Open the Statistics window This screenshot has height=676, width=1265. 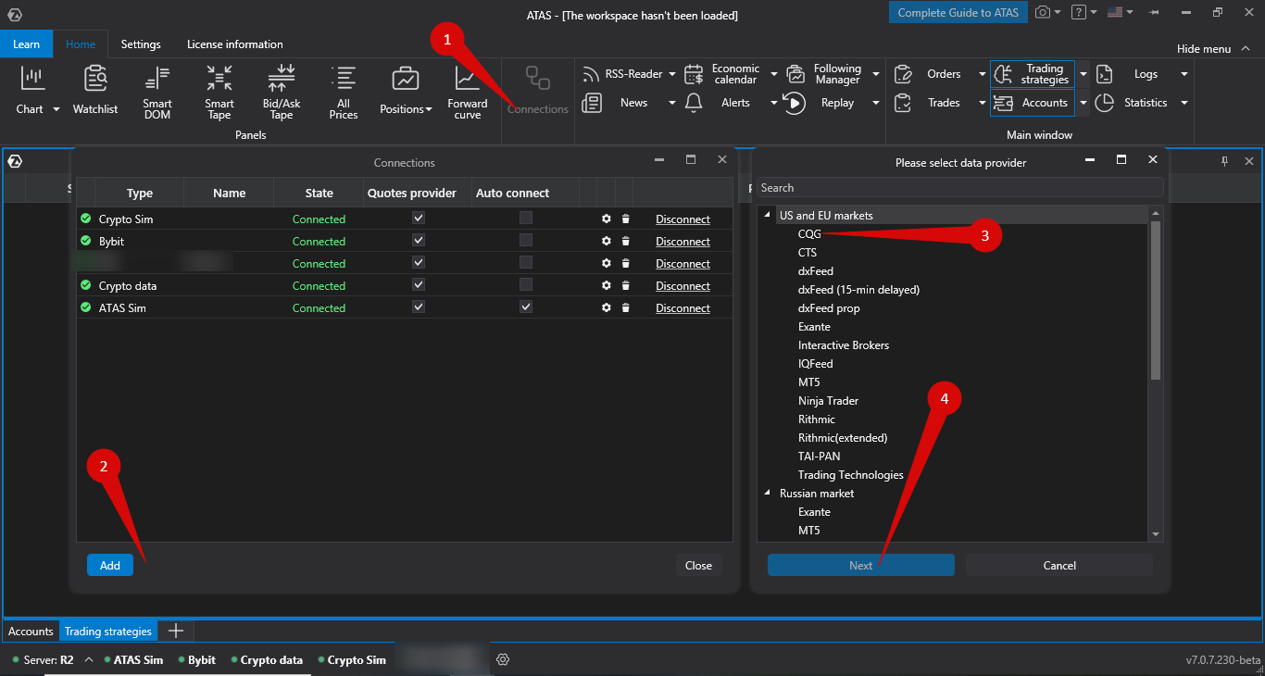coord(1133,103)
